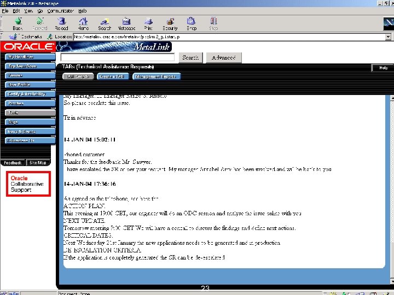The height and width of the screenshot is (295, 394).
Task: Open the Go menu
Action: tap(40, 11)
